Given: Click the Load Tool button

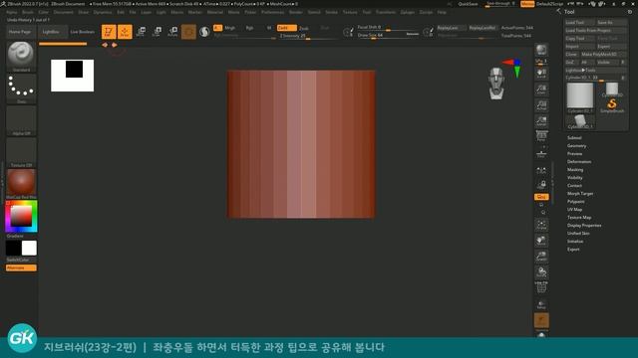Looking at the screenshot, I should point(579,22).
